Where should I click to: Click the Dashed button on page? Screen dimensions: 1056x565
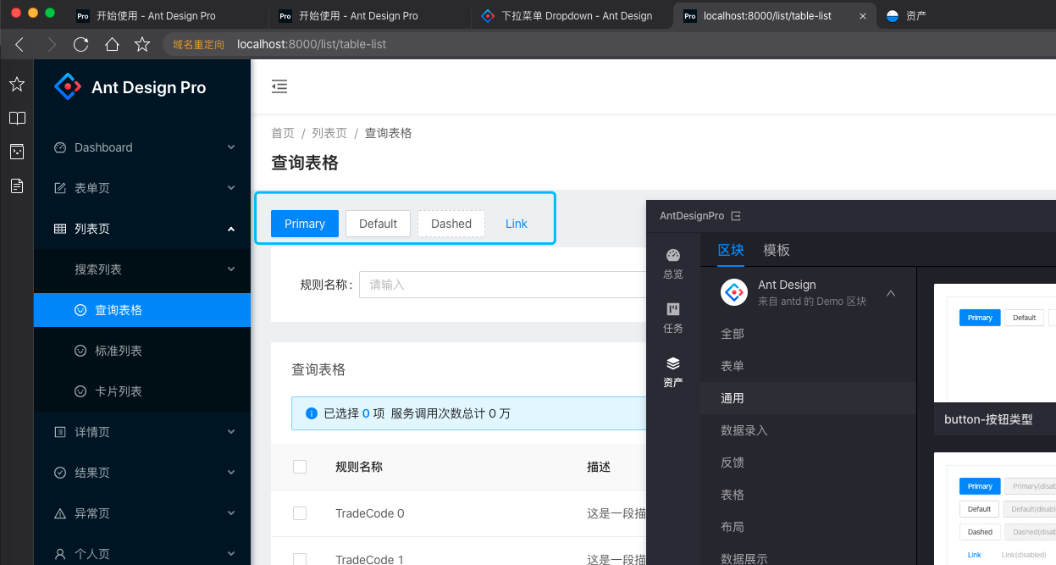[x=451, y=224]
